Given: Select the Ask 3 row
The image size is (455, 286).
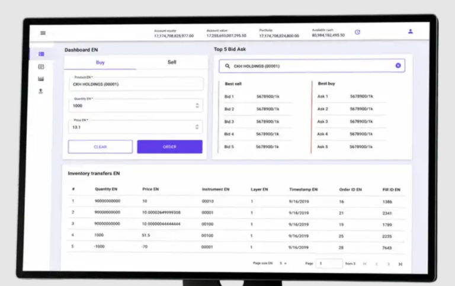Looking at the screenshot, I should pos(351,121).
